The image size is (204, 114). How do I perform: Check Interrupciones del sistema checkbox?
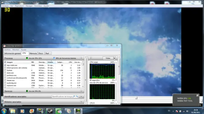click(5, 68)
